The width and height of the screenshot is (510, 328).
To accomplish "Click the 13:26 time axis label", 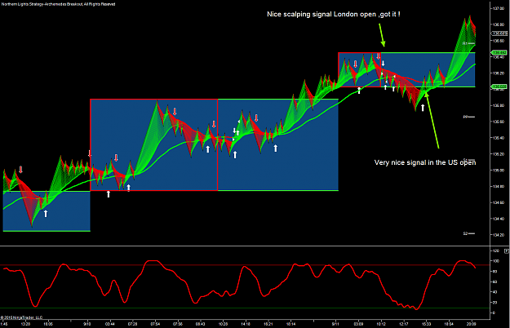I will (25, 324).
